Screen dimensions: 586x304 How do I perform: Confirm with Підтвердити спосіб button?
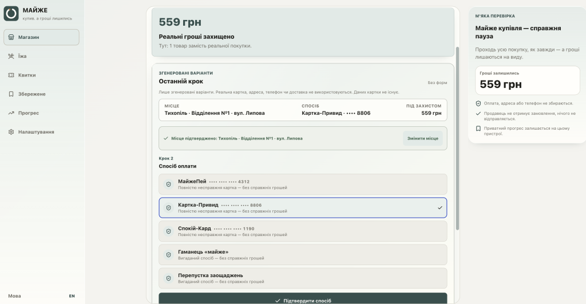coord(303,299)
